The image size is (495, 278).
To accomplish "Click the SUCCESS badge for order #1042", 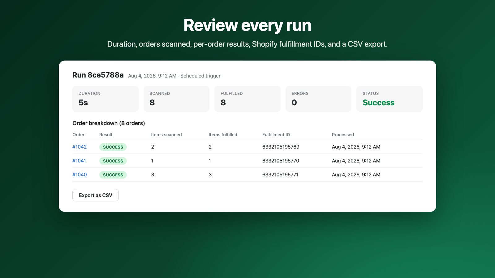I will pyautogui.click(x=113, y=147).
